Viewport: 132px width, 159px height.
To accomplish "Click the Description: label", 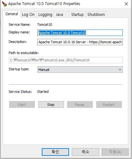I will tap(18, 42).
